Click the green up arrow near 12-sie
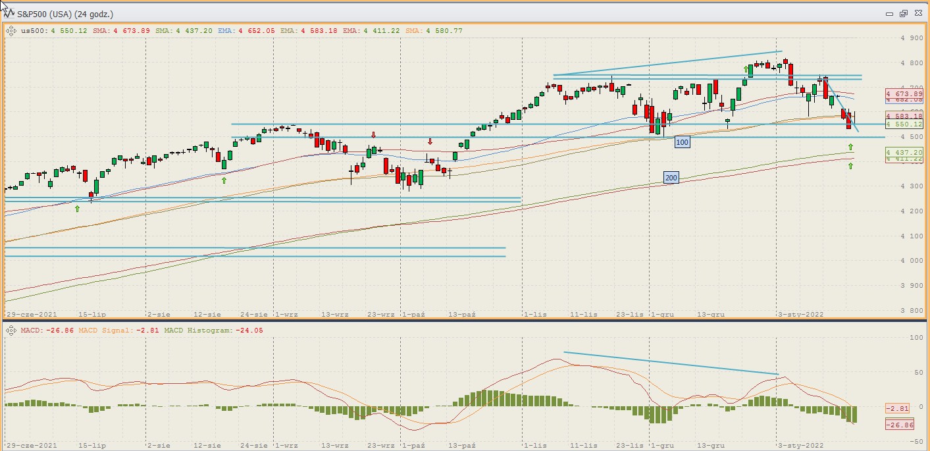The image size is (930, 451). tap(224, 180)
